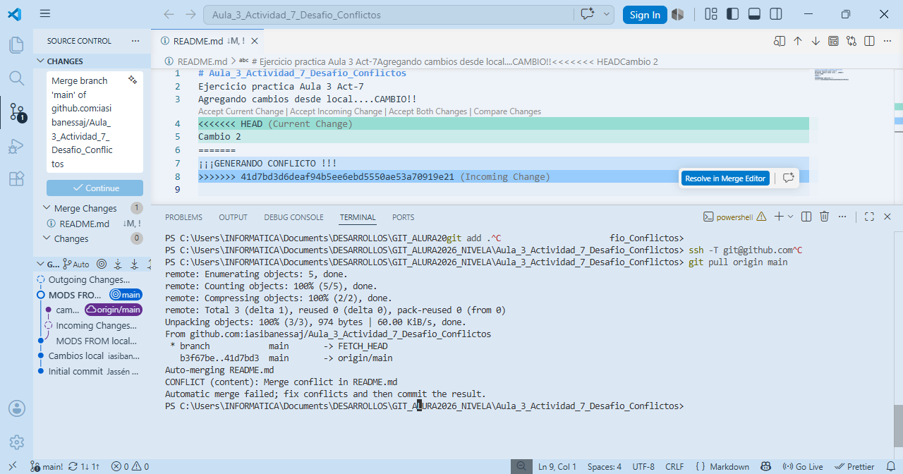
Task: Go to previous change using up arrow
Action: 798,41
